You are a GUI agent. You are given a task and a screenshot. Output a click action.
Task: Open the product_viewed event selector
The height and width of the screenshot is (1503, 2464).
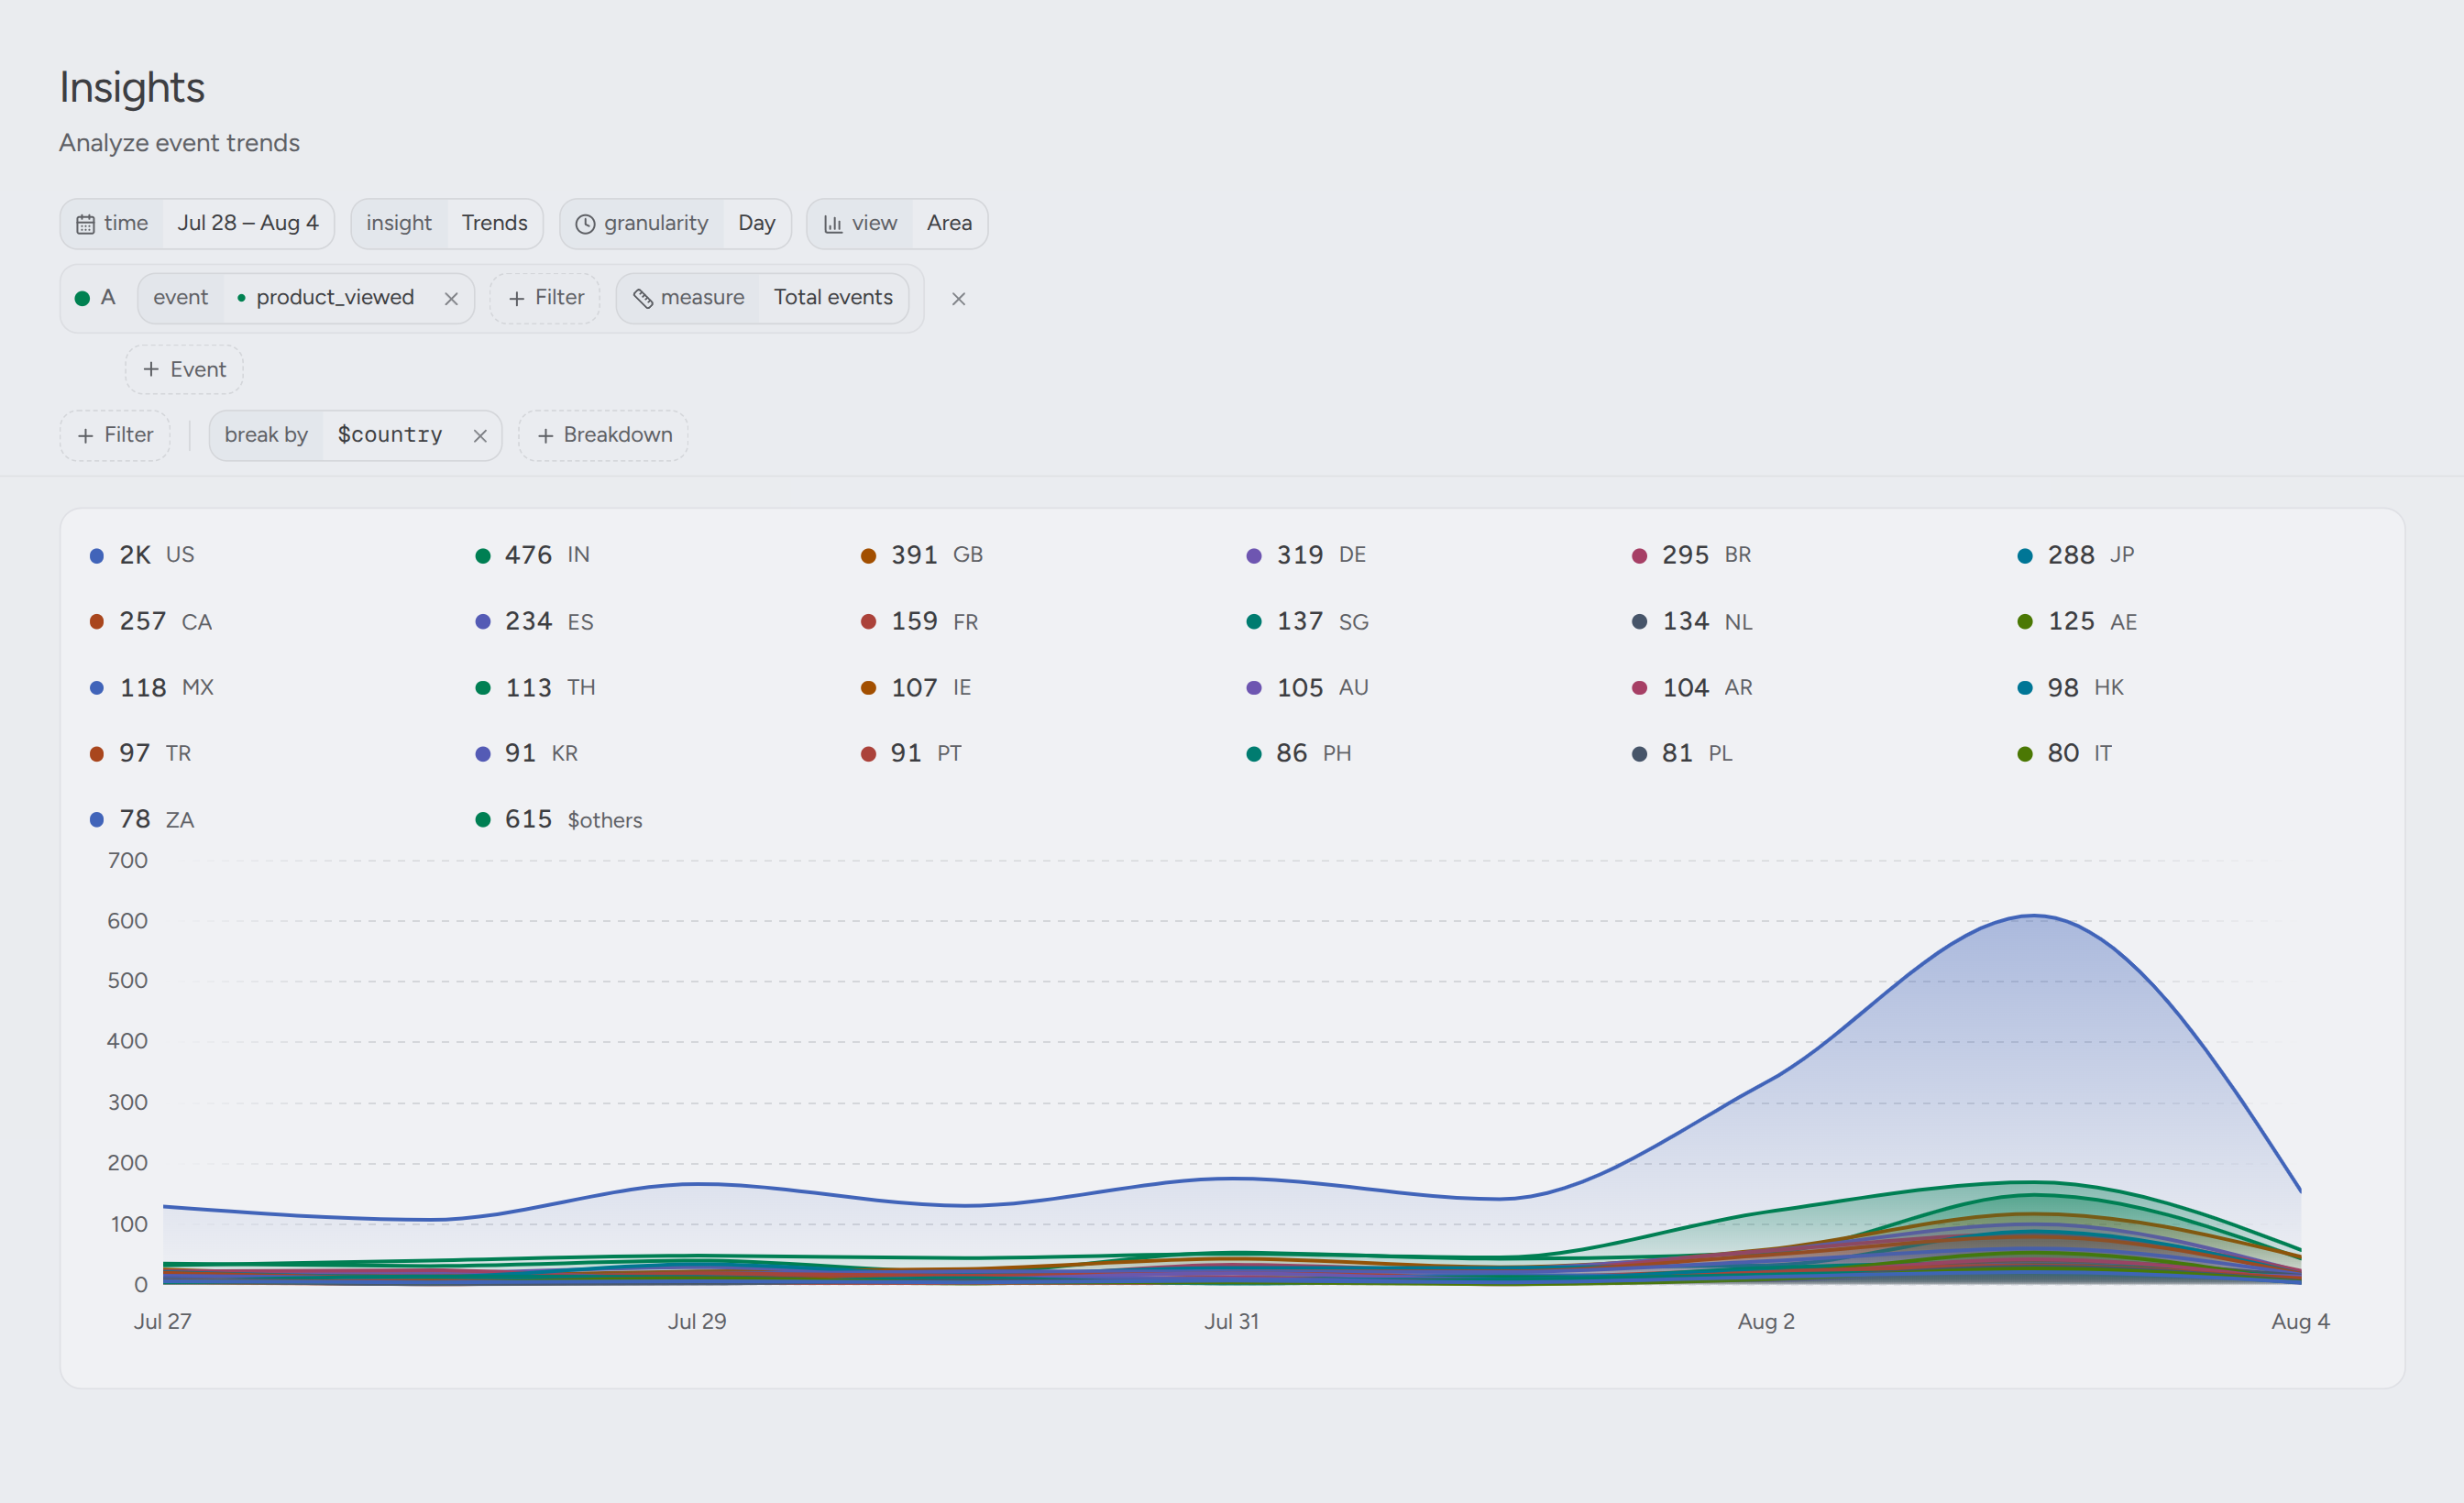coord(325,298)
